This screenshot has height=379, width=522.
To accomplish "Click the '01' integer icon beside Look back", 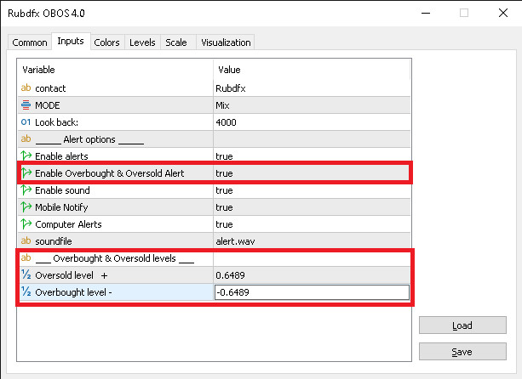I will (x=26, y=122).
